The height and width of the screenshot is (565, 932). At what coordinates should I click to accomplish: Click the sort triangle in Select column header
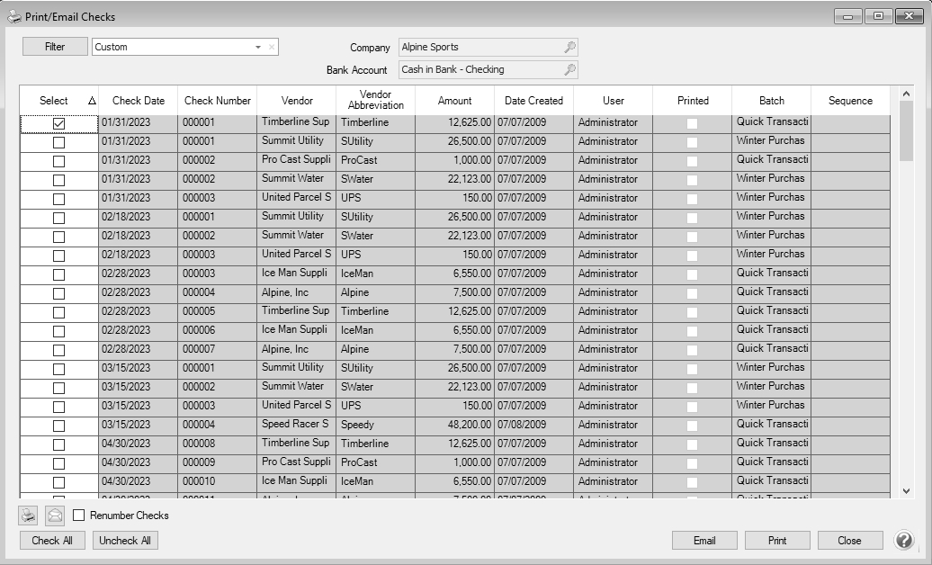pos(92,102)
